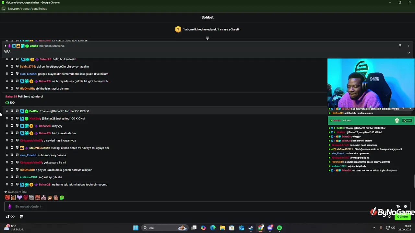Open the Kick shop storefront icon
The width and height of the screenshot is (415, 233).
coord(22,216)
